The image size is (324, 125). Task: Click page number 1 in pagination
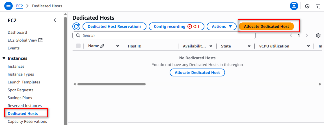tap(299, 35)
